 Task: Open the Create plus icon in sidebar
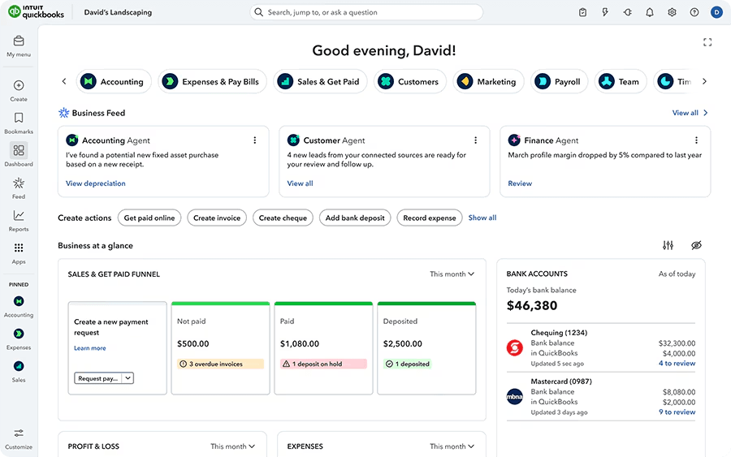click(19, 86)
